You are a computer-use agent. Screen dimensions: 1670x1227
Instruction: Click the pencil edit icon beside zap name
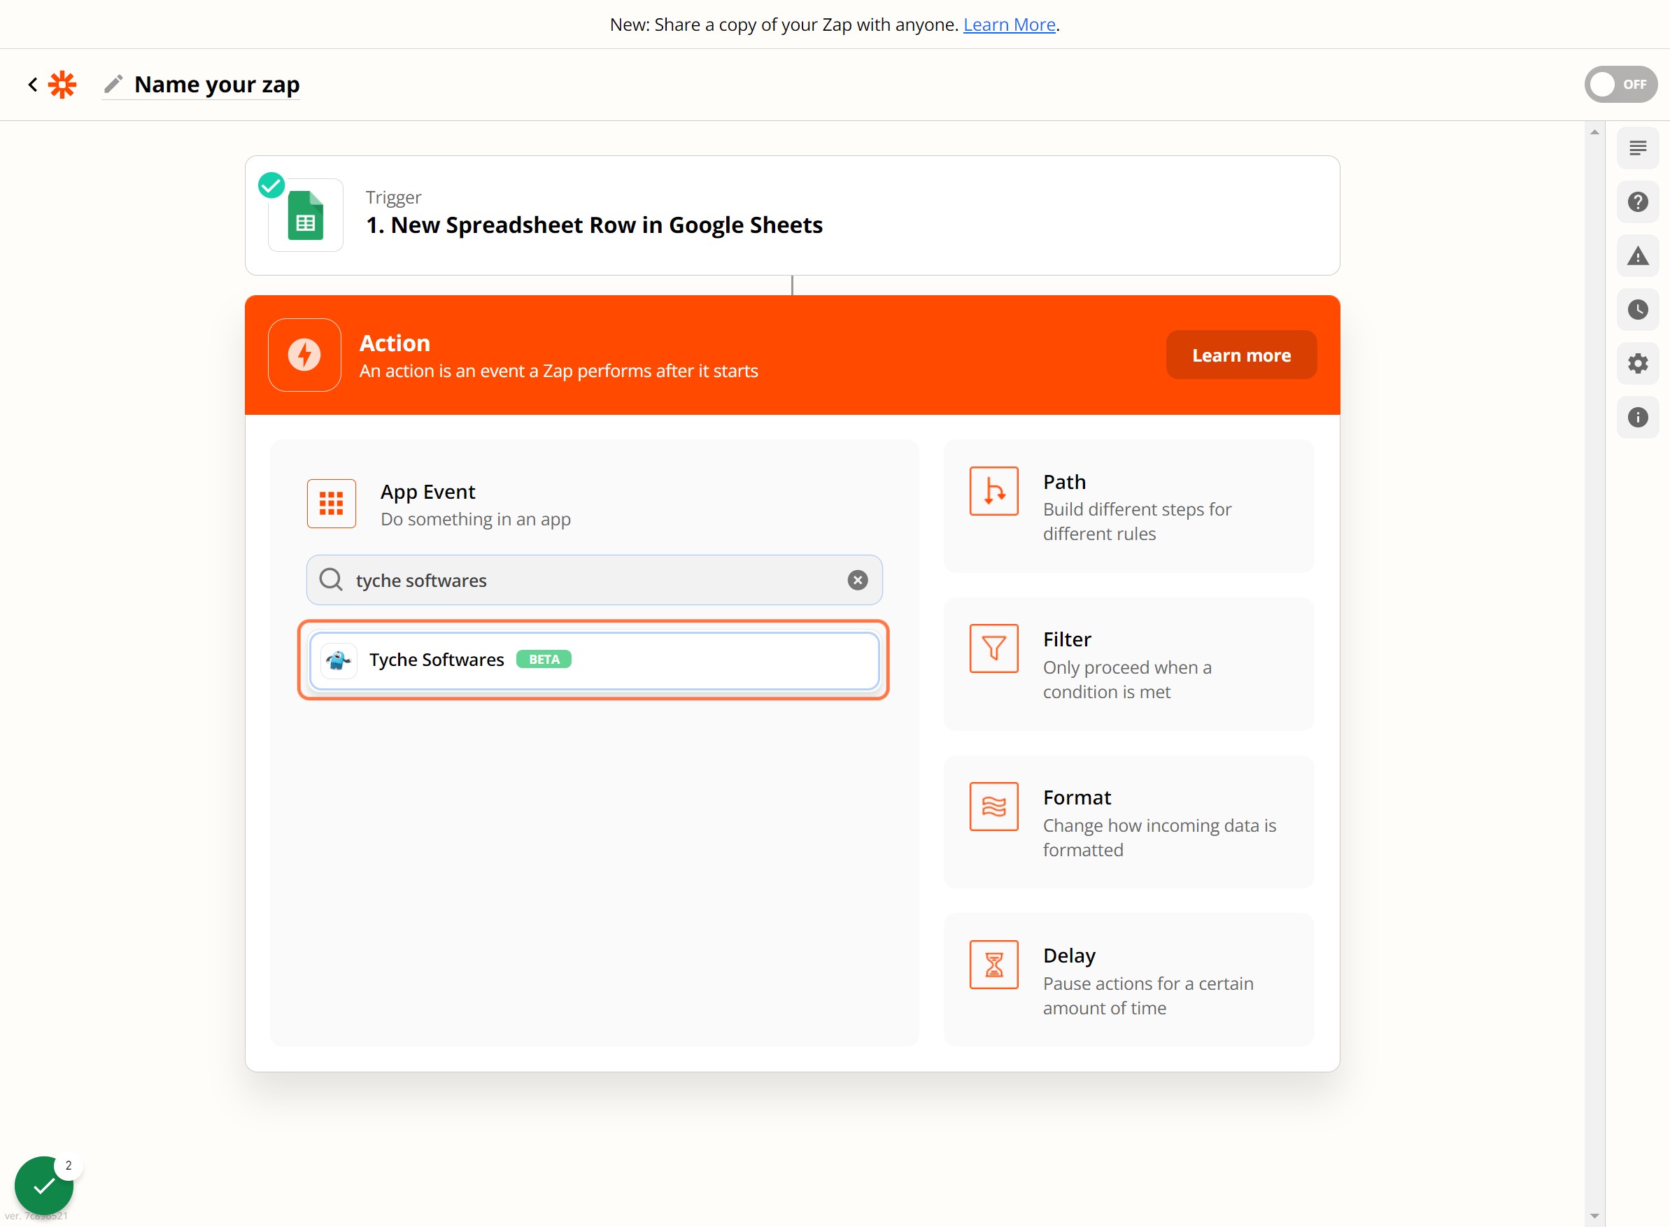(x=113, y=84)
